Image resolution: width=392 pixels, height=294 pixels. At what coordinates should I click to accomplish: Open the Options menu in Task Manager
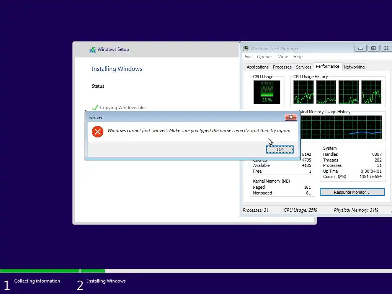click(265, 57)
